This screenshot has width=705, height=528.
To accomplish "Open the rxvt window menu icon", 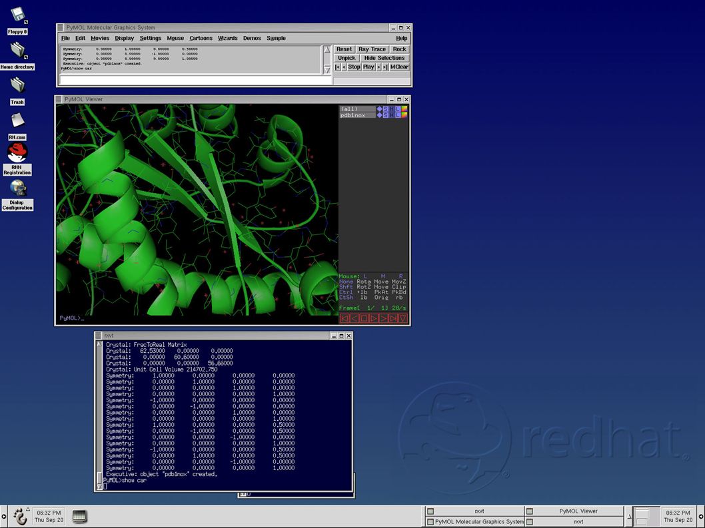I will click(99, 335).
